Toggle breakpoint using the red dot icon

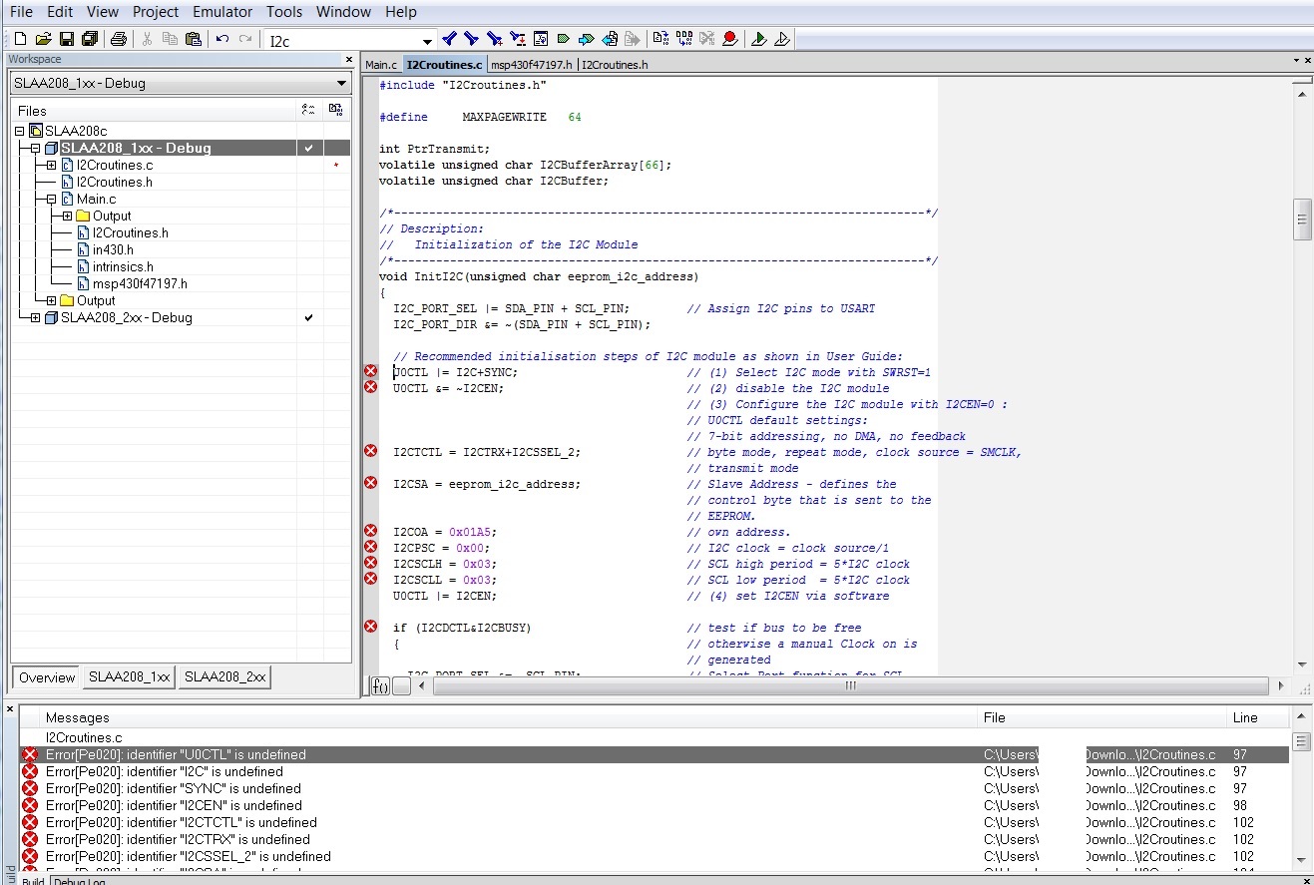point(730,39)
